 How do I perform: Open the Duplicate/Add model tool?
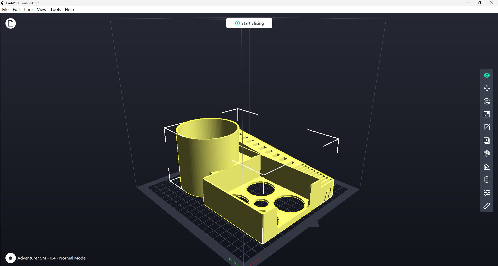tap(487, 141)
